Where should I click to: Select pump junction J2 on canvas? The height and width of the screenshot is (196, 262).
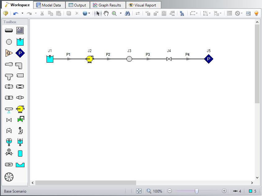coord(90,59)
